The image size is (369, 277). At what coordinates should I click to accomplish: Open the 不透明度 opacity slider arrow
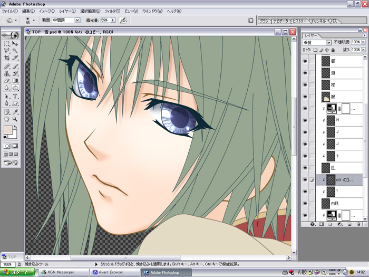coord(363,42)
